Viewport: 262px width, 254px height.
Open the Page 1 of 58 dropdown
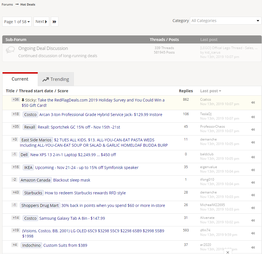pos(17,22)
